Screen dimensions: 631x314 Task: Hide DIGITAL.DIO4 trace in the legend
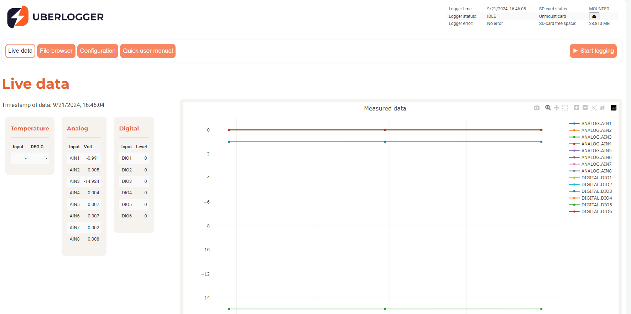(590, 198)
